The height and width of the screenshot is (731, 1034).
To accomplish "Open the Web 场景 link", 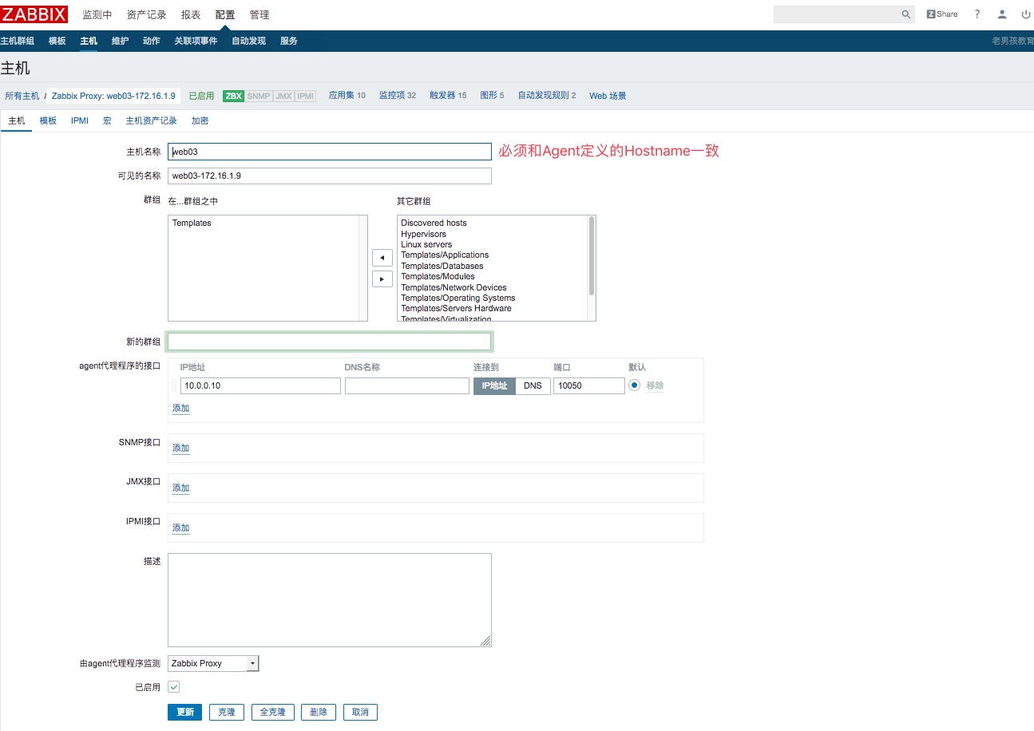I will coord(608,96).
